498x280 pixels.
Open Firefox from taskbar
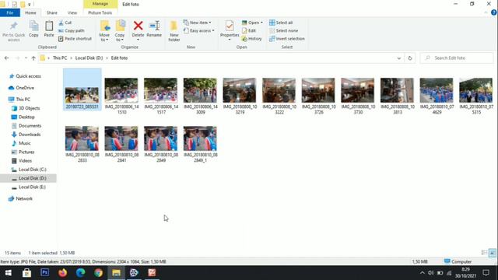(x=62, y=273)
